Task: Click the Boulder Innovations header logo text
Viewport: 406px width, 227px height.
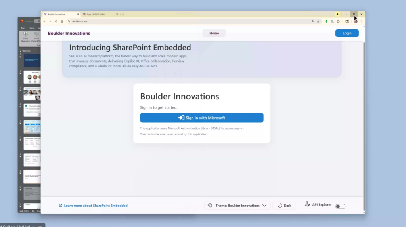Action: 69,33
